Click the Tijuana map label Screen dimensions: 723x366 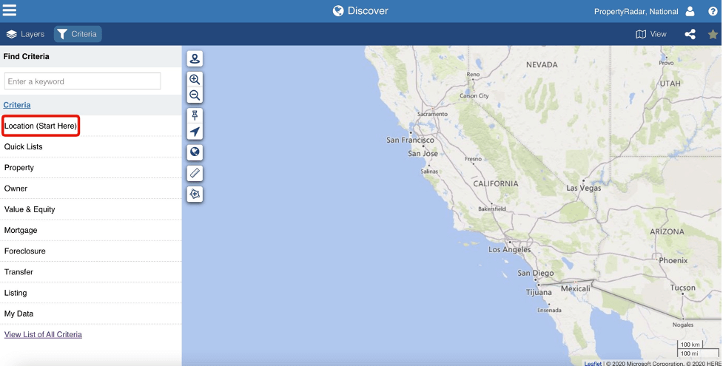[x=539, y=292]
